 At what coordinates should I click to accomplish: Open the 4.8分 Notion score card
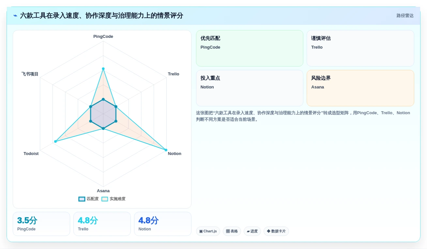163,224
